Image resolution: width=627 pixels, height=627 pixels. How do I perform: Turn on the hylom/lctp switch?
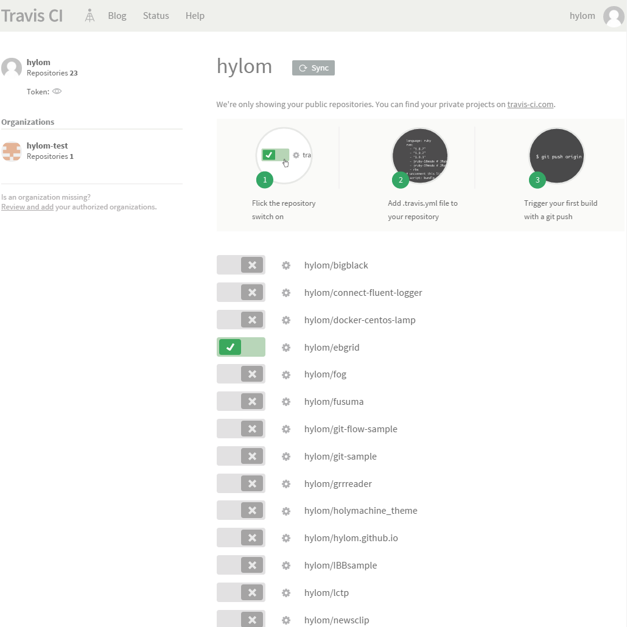point(240,592)
